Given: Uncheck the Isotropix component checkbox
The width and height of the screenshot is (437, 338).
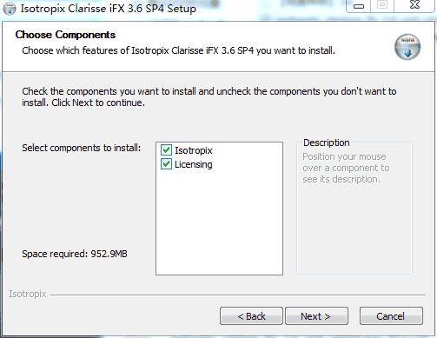Looking at the screenshot, I should point(166,150).
